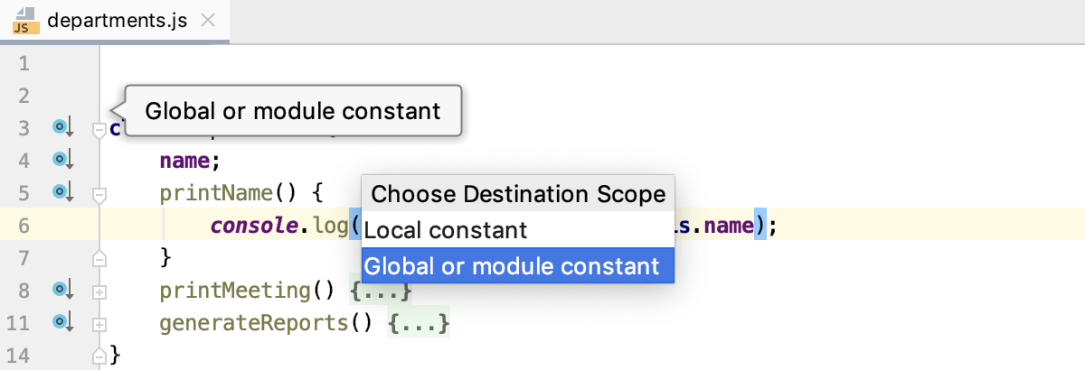1085x370 pixels.
Task: Click the gutter marker icon next to printName
Action: click(61, 192)
